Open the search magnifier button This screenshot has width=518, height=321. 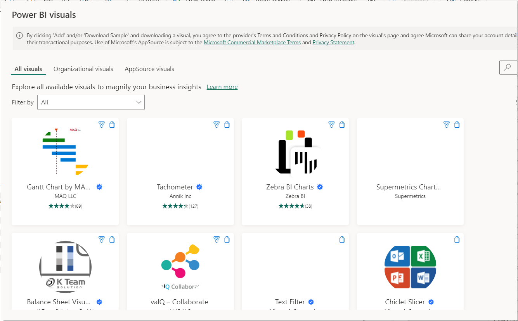pyautogui.click(x=508, y=67)
